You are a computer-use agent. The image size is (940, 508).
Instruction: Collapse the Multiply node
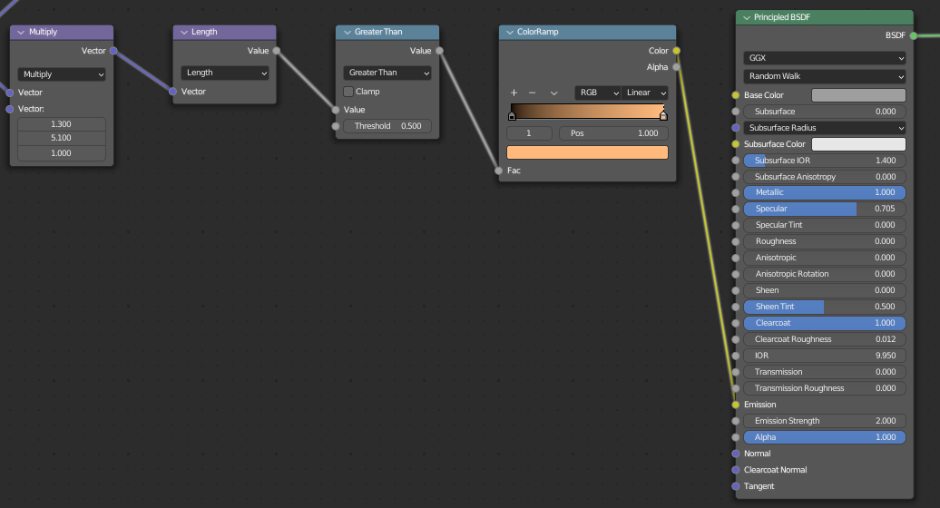(x=20, y=32)
